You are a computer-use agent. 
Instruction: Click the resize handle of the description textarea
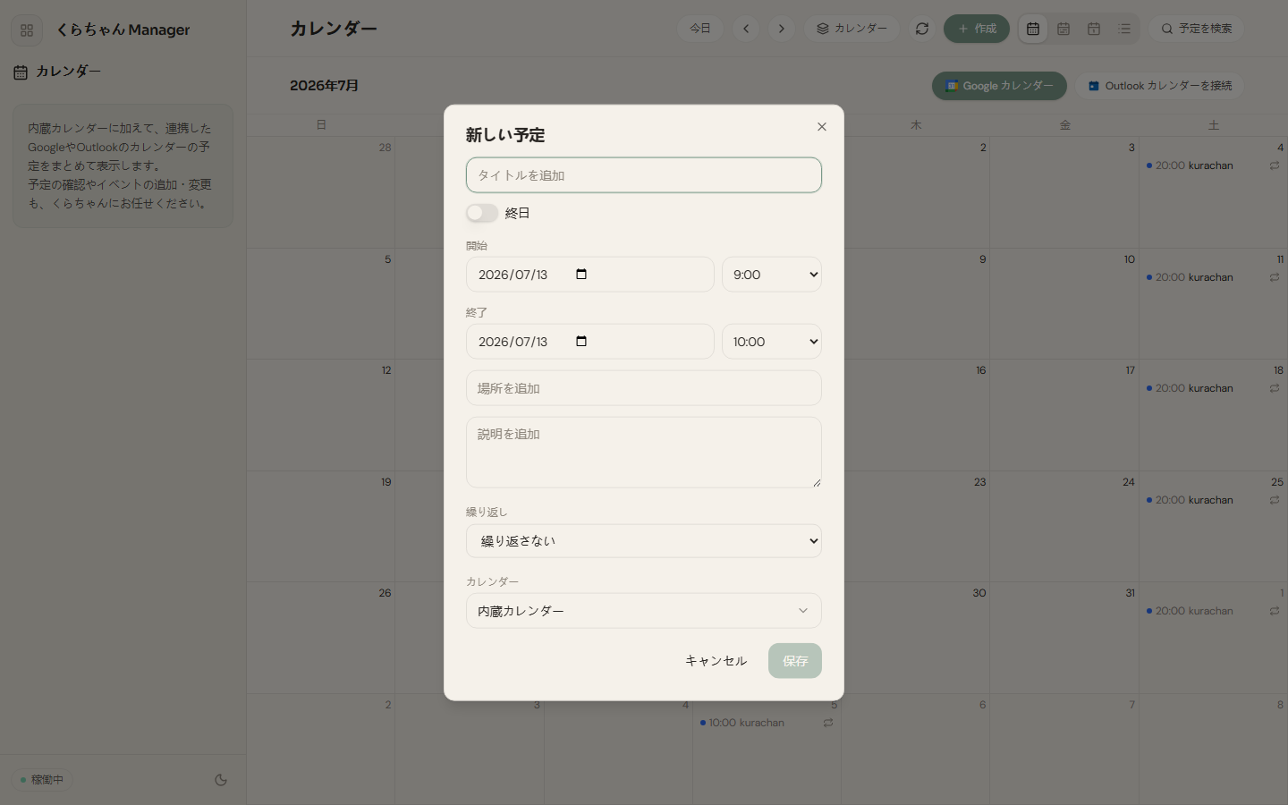(x=817, y=483)
